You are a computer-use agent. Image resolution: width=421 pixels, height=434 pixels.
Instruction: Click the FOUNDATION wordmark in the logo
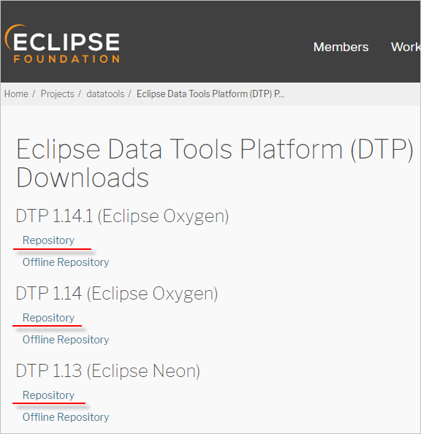[x=67, y=58]
